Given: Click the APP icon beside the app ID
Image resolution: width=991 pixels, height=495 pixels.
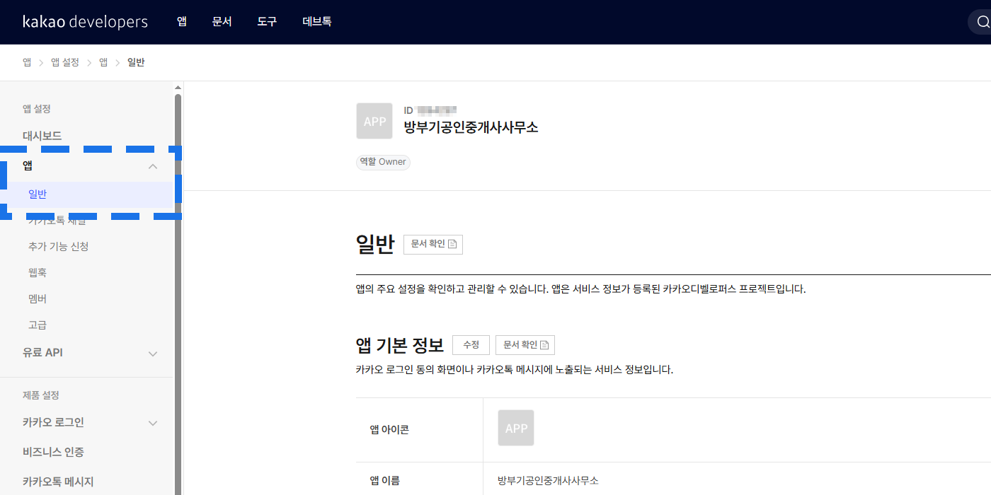Looking at the screenshot, I should tap(374, 121).
